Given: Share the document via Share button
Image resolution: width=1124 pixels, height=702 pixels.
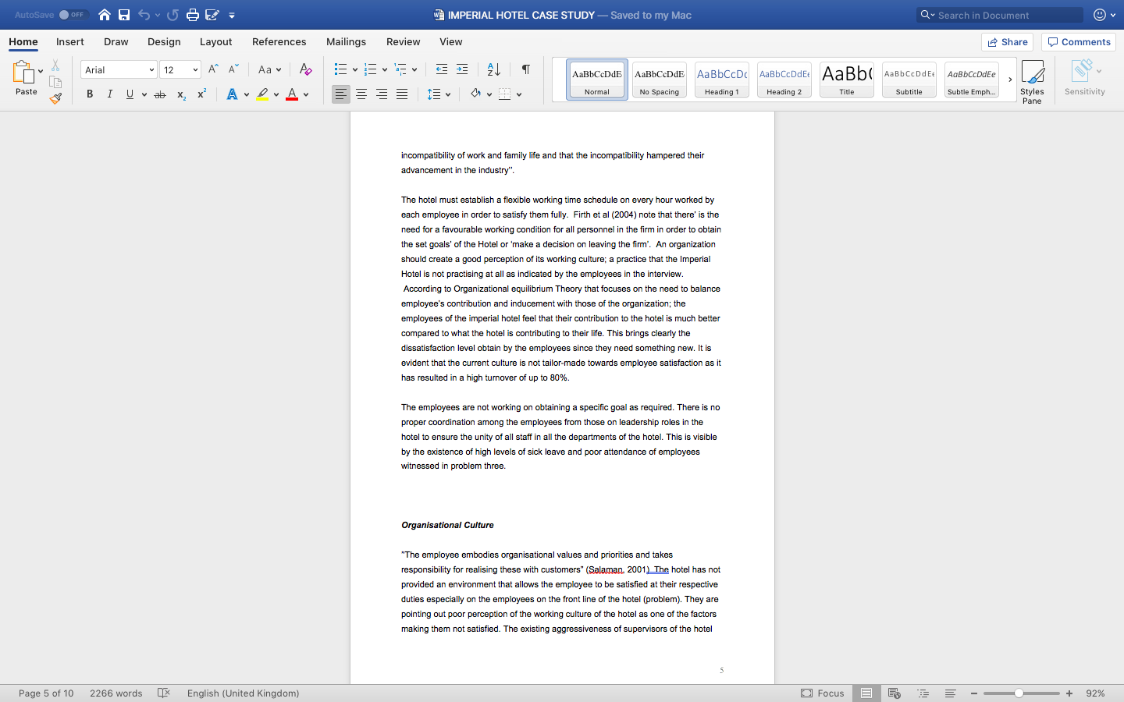Looking at the screenshot, I should tap(1007, 41).
